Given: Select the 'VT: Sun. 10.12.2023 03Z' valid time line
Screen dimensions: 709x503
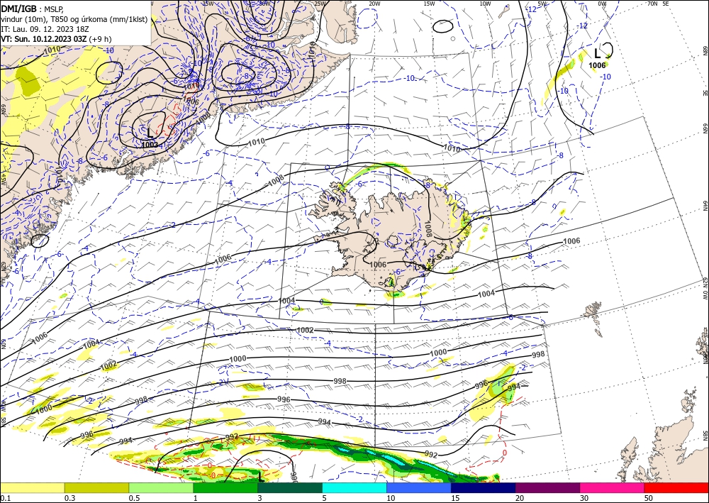Looking at the screenshot, I should [x=56, y=39].
